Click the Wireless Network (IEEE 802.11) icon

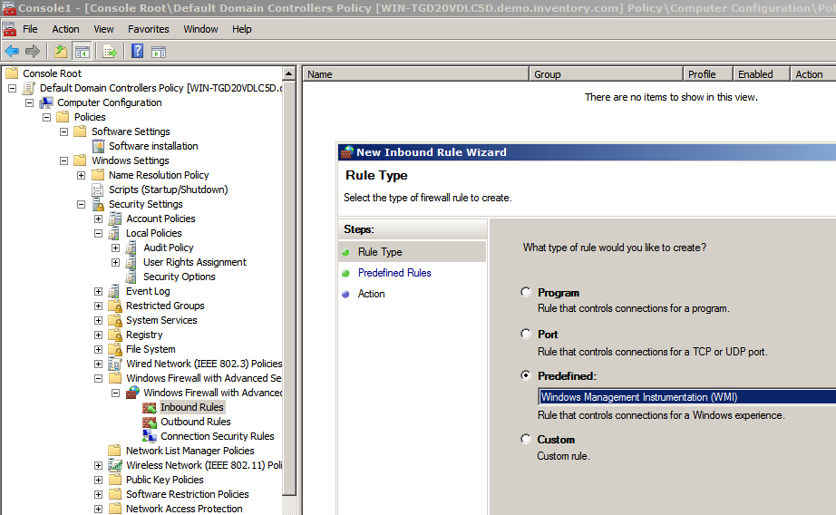115,465
